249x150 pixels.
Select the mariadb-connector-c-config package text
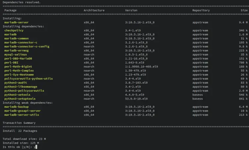pyautogui.click(x=27, y=46)
